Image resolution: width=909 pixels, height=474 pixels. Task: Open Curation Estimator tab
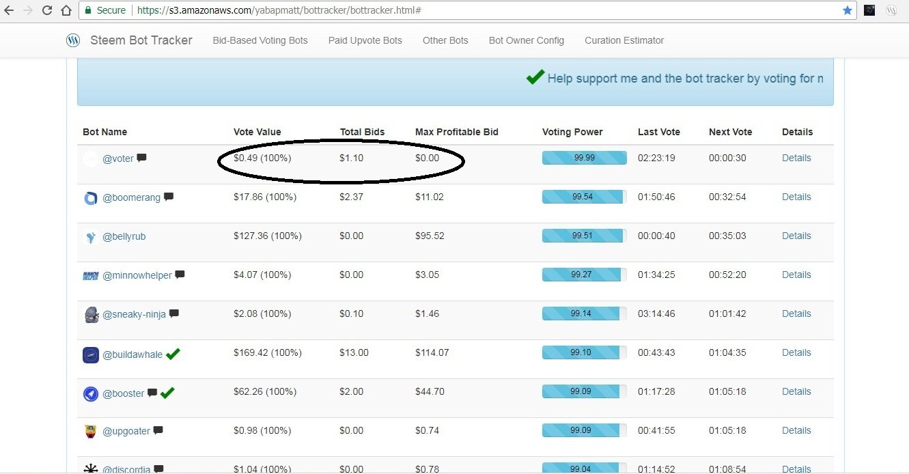pyautogui.click(x=624, y=40)
